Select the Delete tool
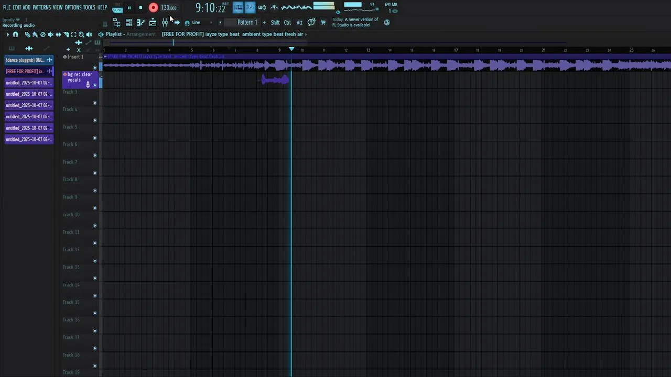671x377 pixels. coord(43,34)
